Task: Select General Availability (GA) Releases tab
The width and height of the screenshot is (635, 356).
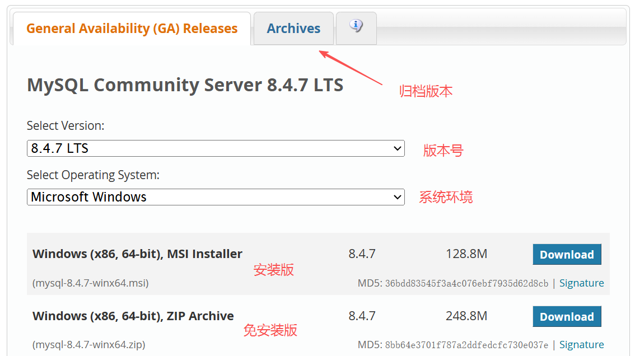Action: pos(132,29)
